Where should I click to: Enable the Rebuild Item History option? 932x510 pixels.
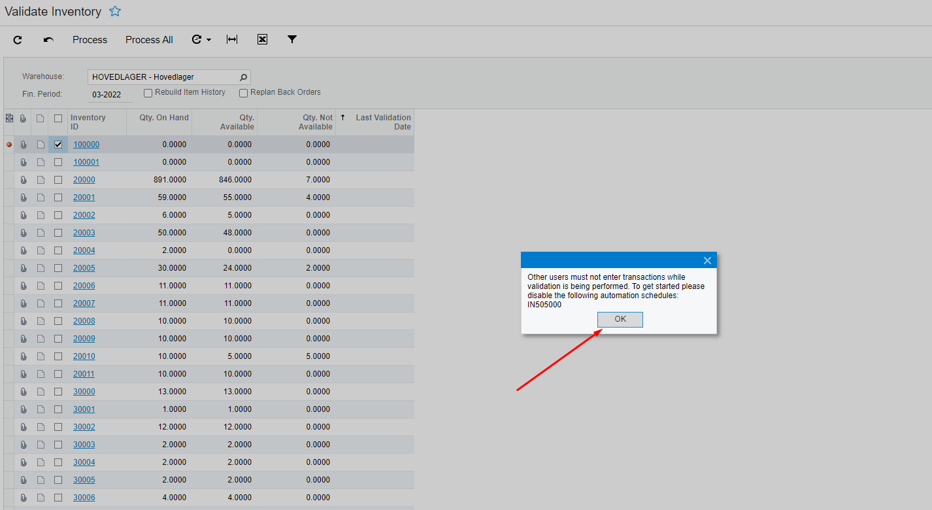point(148,92)
